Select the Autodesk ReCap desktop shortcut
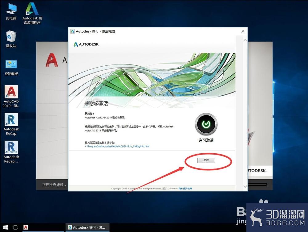This screenshot has height=232, width=308. coord(11,124)
